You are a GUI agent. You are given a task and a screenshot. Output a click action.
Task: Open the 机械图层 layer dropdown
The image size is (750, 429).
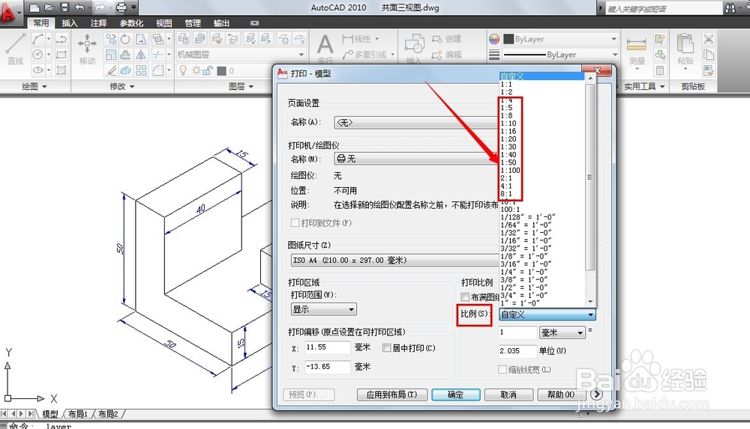coord(241,55)
